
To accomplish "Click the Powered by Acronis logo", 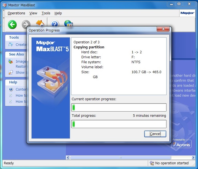I will point(181,144).
